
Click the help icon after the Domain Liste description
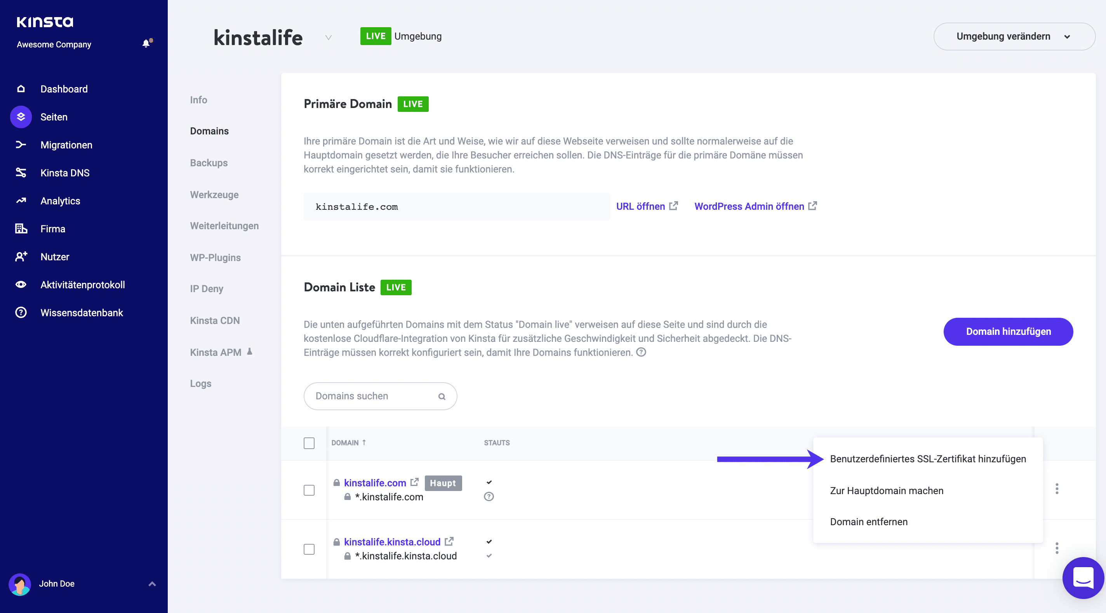pos(641,352)
